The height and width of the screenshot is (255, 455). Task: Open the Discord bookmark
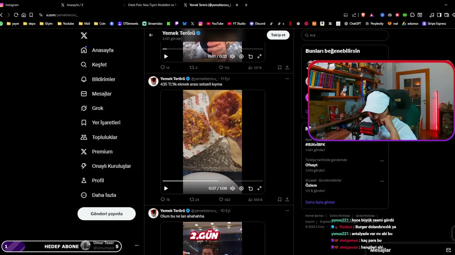(257, 24)
